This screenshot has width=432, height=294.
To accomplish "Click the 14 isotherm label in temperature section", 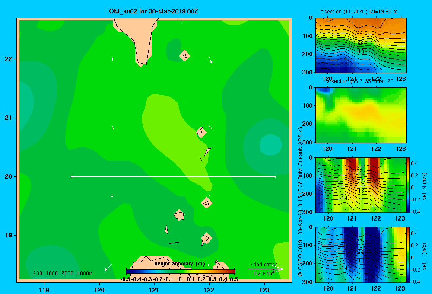I will (344, 58).
